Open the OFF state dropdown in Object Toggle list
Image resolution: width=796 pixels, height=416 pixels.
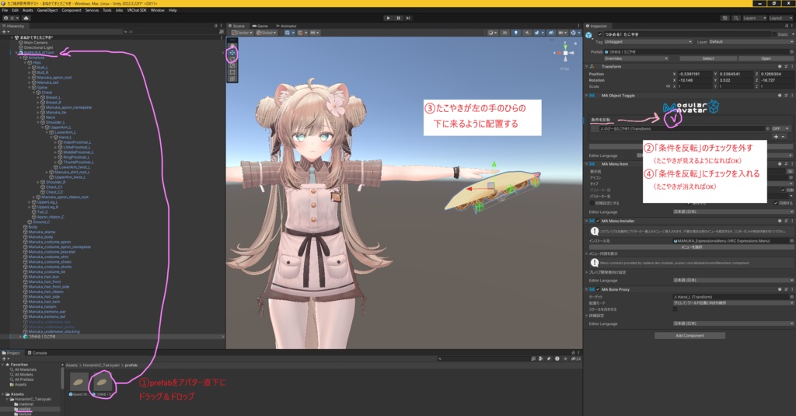(x=780, y=129)
